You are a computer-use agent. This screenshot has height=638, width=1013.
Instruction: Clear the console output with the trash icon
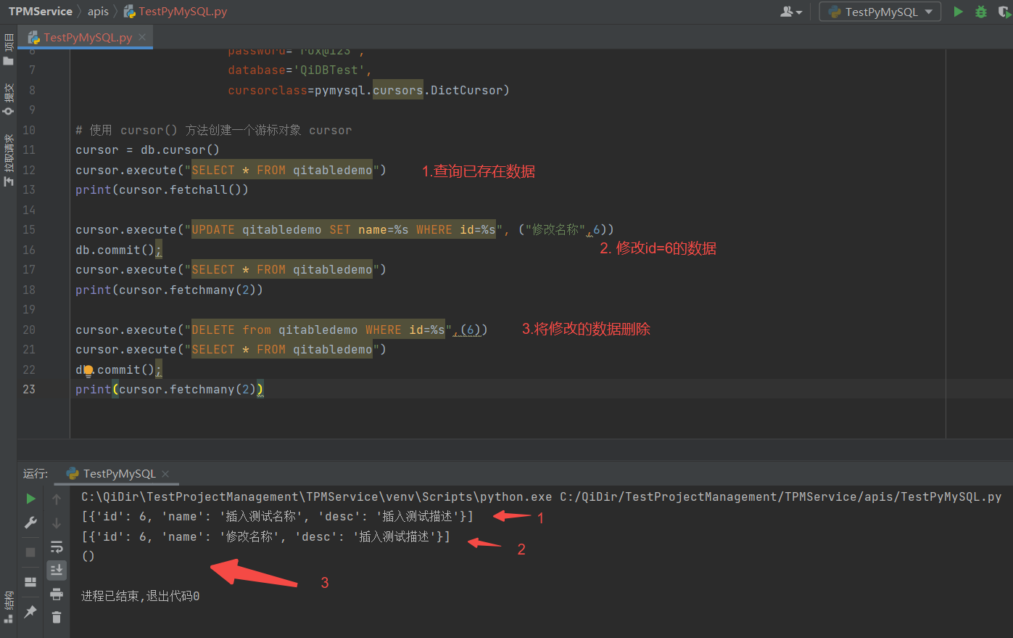pyautogui.click(x=57, y=618)
